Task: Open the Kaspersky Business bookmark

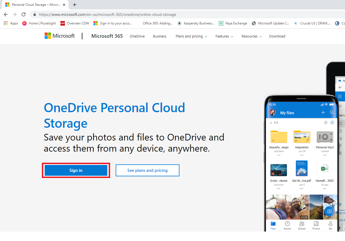Action: [x=196, y=23]
